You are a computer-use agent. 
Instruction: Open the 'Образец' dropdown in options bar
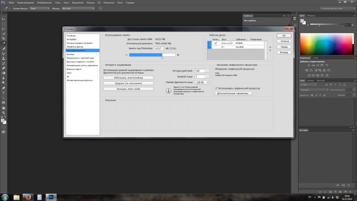point(78,8)
